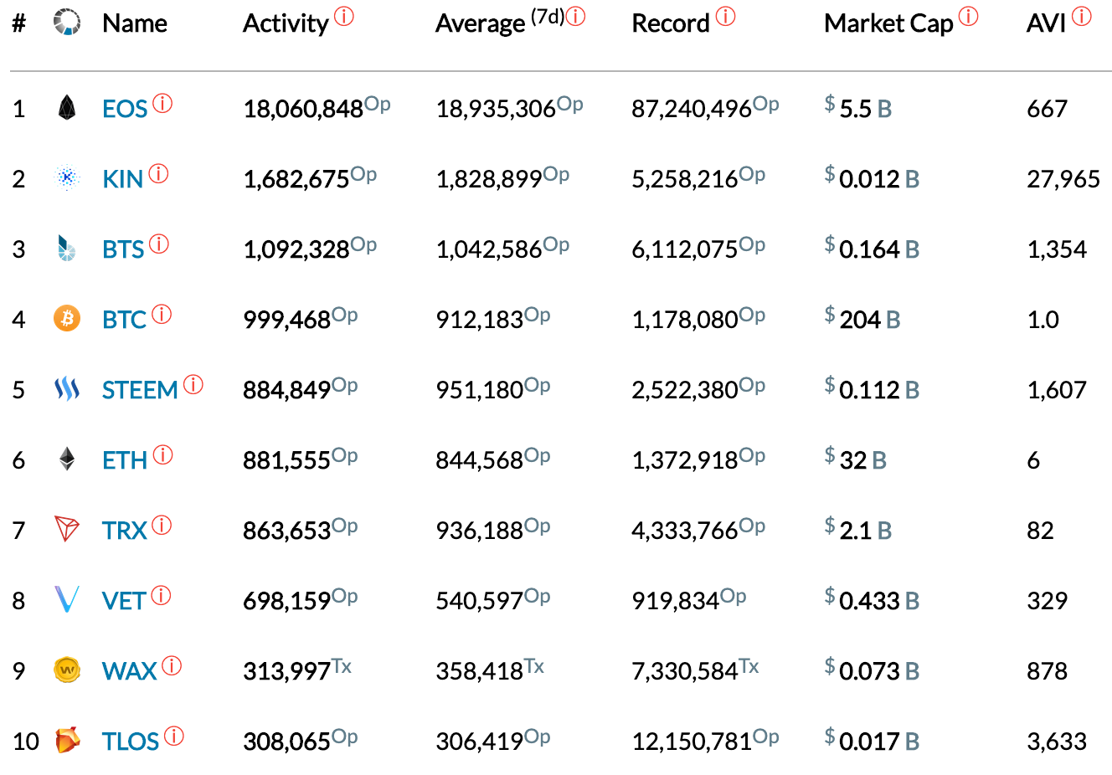Open info icon next to Average (7d) header
The width and height of the screenshot is (1112, 775).
click(576, 16)
